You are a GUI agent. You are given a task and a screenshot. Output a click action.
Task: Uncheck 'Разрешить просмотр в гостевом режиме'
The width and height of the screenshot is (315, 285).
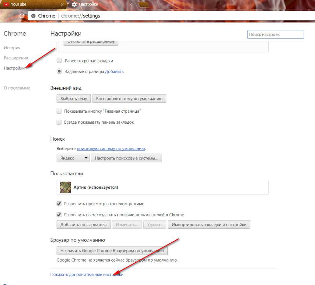click(x=59, y=204)
